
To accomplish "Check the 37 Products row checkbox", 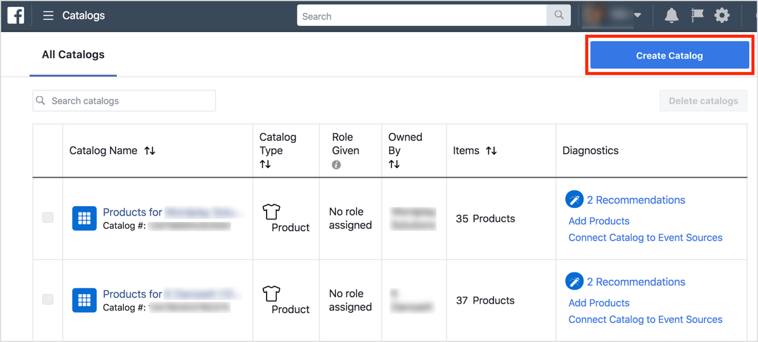I will [x=48, y=300].
